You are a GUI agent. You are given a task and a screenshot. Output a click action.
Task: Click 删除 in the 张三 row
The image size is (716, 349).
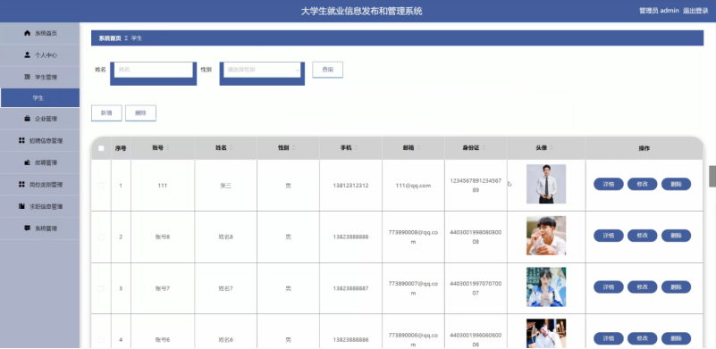(x=676, y=184)
